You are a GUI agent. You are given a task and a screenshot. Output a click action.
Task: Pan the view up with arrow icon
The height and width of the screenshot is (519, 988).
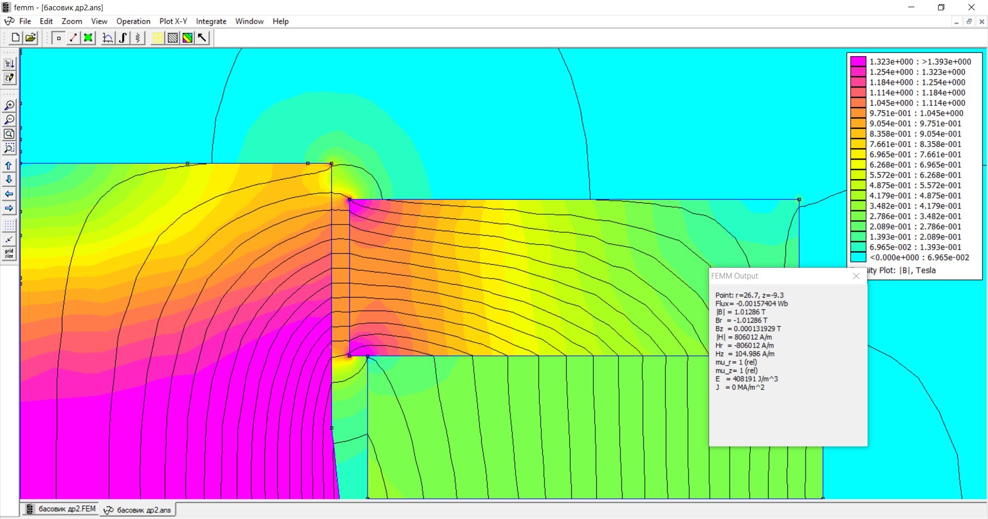tap(9, 166)
